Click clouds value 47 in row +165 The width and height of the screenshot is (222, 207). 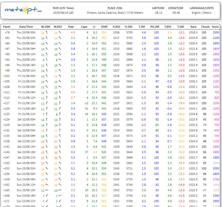[x=205, y=190]
